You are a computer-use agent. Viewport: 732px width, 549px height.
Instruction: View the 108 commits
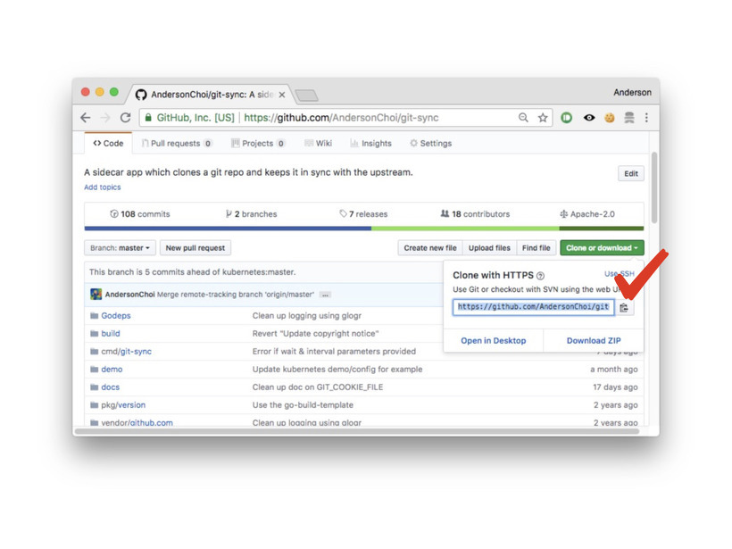click(140, 214)
